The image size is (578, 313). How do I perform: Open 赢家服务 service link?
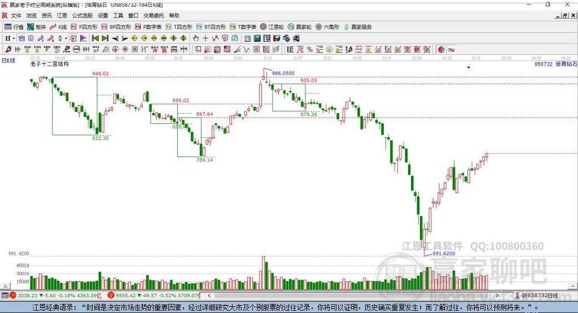[x=358, y=27]
